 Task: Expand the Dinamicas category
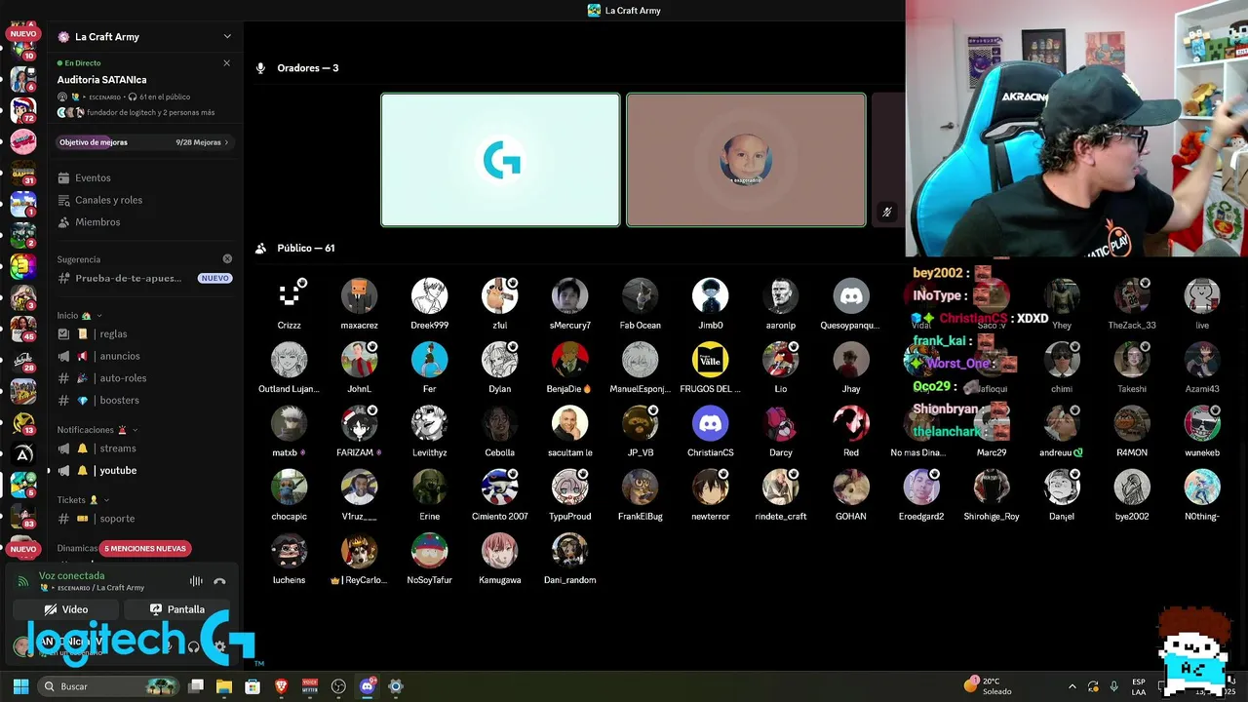tap(78, 548)
